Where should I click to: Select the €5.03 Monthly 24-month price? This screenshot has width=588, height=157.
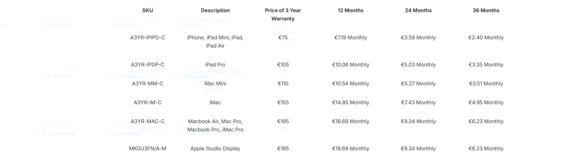point(418,65)
